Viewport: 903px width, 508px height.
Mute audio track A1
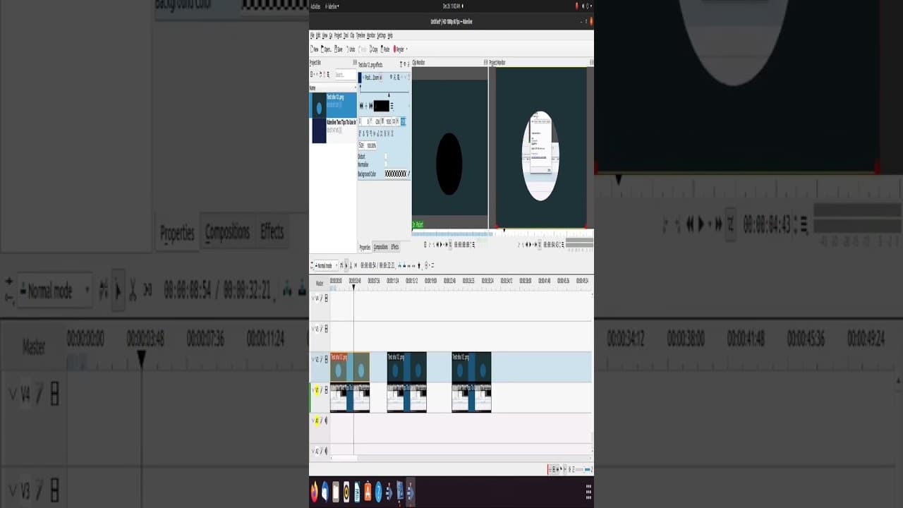326,421
